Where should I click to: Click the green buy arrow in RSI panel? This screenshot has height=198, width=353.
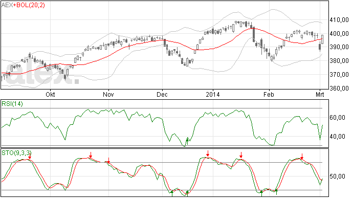(187, 141)
